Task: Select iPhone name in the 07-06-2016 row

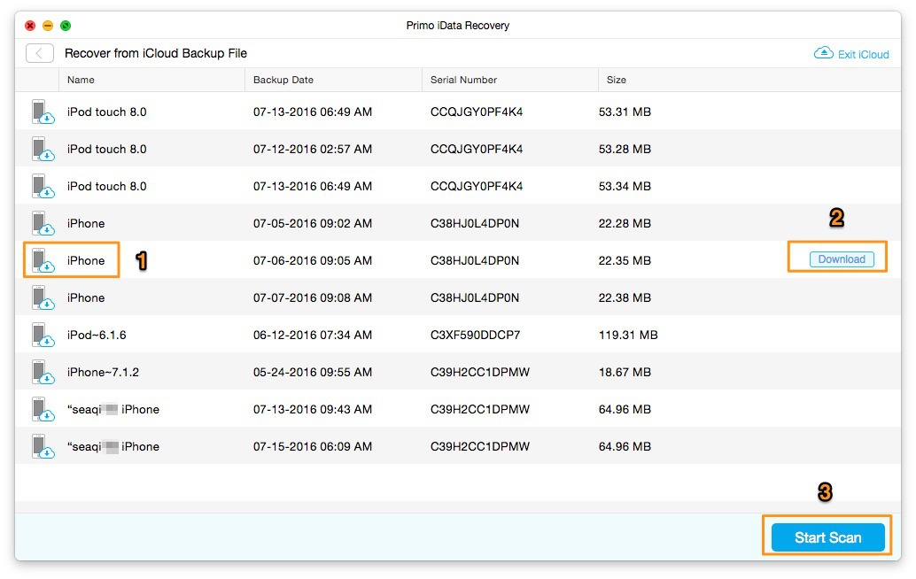Action: click(x=86, y=261)
